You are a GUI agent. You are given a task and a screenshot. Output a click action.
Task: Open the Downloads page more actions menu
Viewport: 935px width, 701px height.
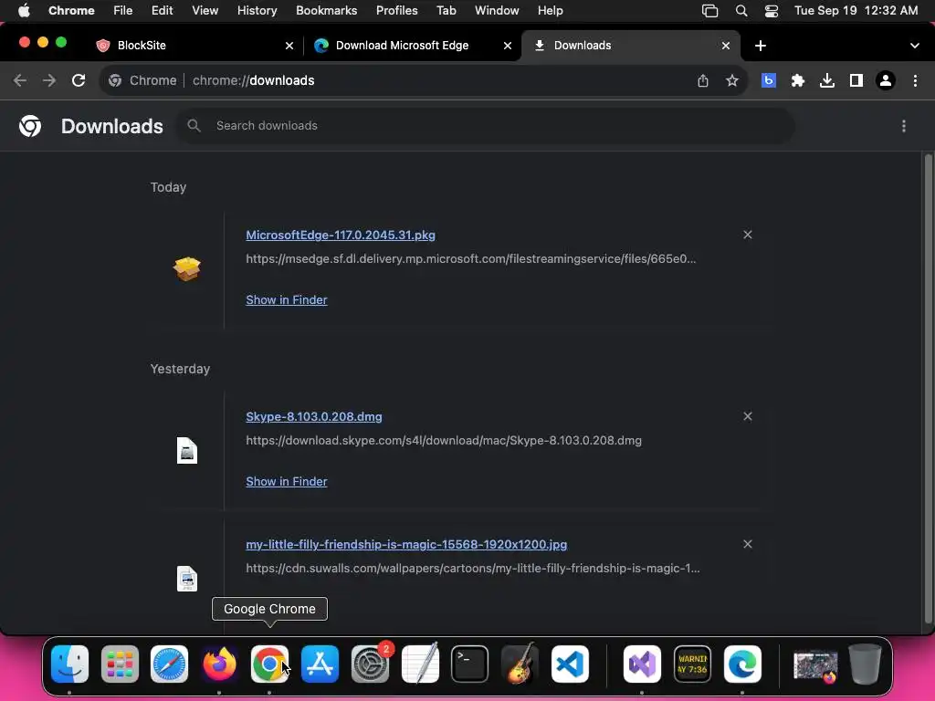click(904, 126)
